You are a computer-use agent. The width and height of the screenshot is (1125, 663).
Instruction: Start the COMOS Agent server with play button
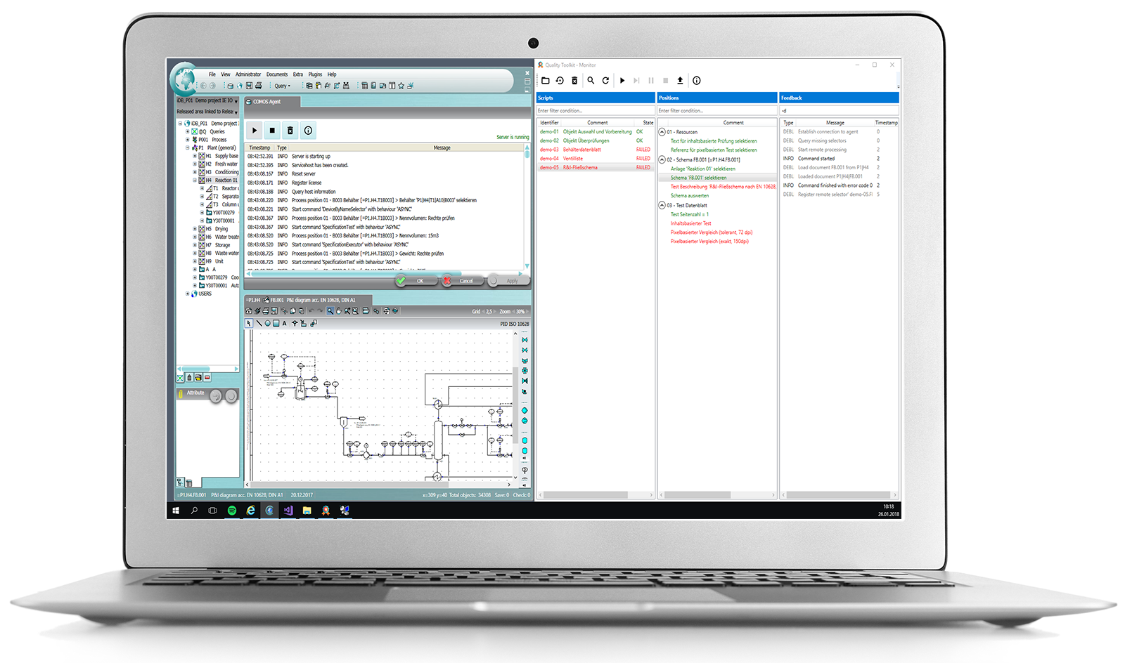point(255,131)
